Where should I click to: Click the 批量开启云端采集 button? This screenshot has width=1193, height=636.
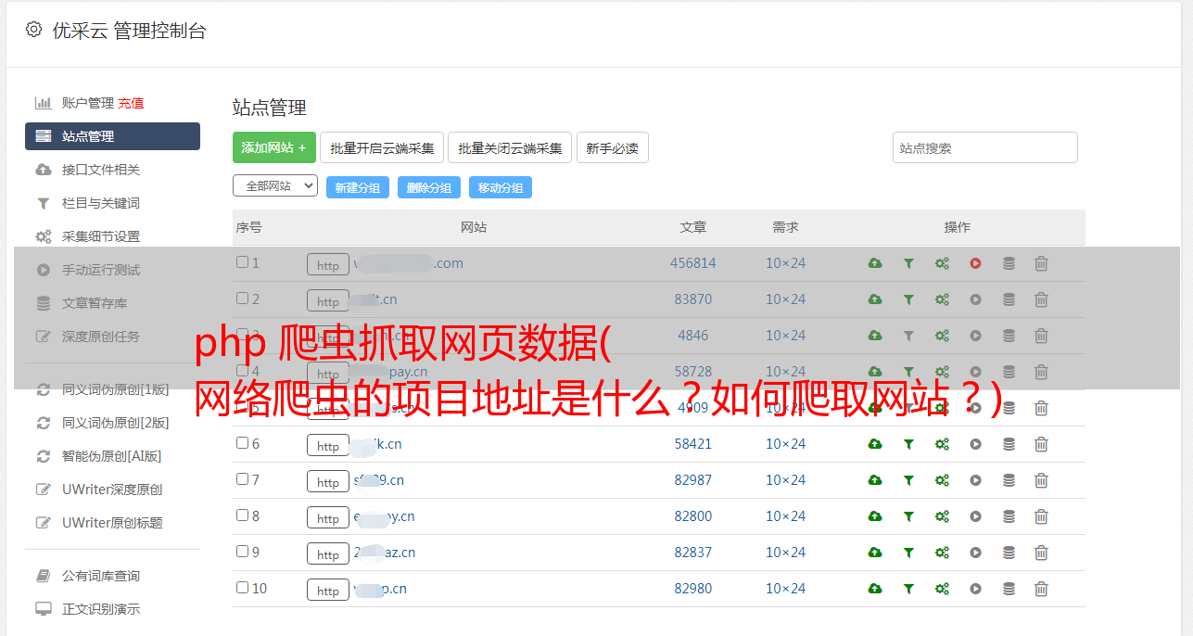[x=382, y=147]
